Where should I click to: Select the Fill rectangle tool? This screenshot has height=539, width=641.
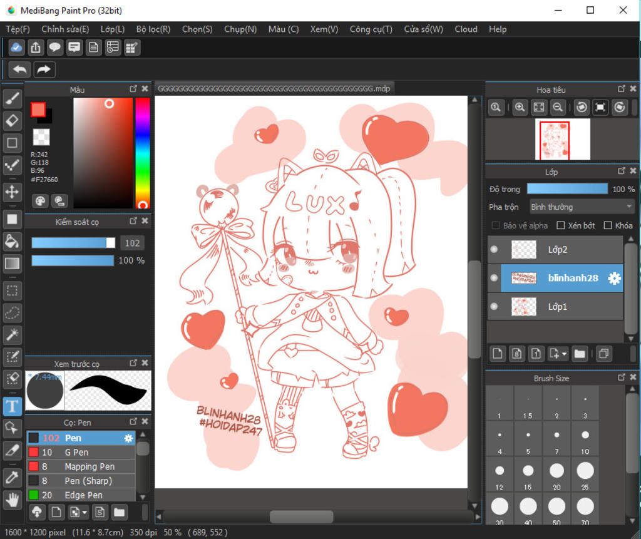pyautogui.click(x=13, y=219)
